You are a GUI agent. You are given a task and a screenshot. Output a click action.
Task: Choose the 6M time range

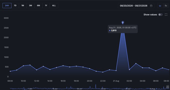pos(38,5)
